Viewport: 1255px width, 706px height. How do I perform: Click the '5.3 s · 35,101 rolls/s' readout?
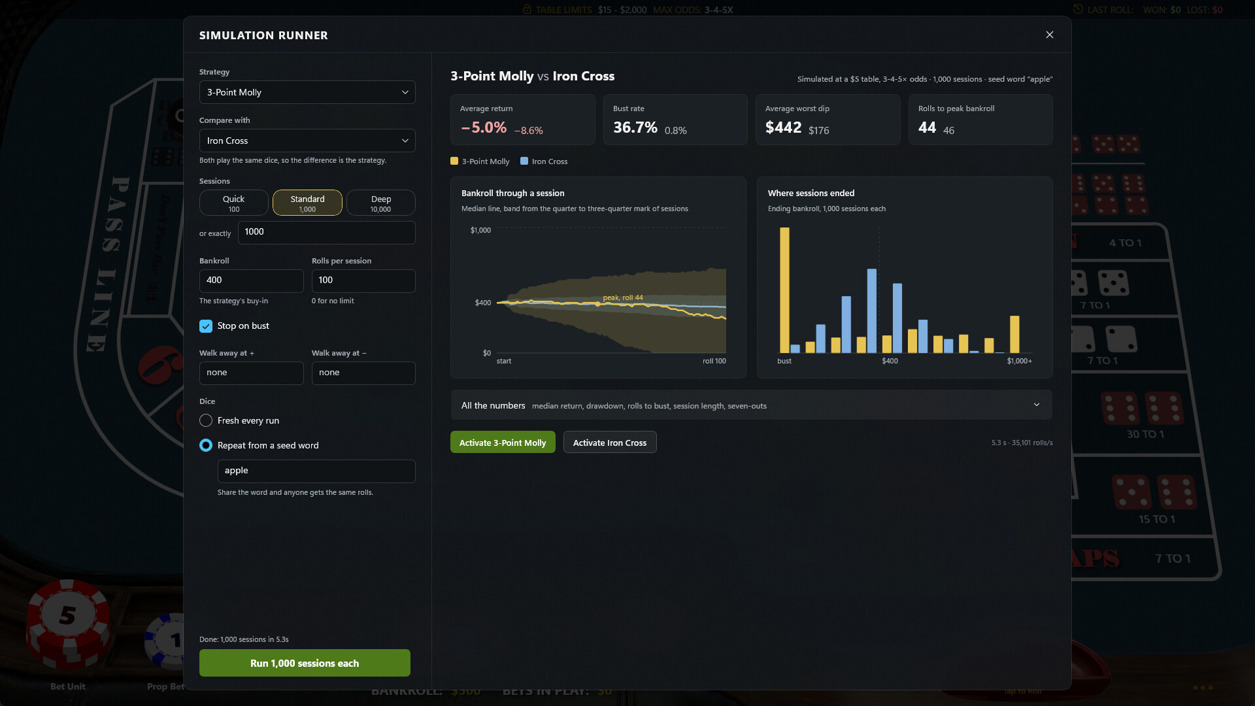coord(1022,443)
